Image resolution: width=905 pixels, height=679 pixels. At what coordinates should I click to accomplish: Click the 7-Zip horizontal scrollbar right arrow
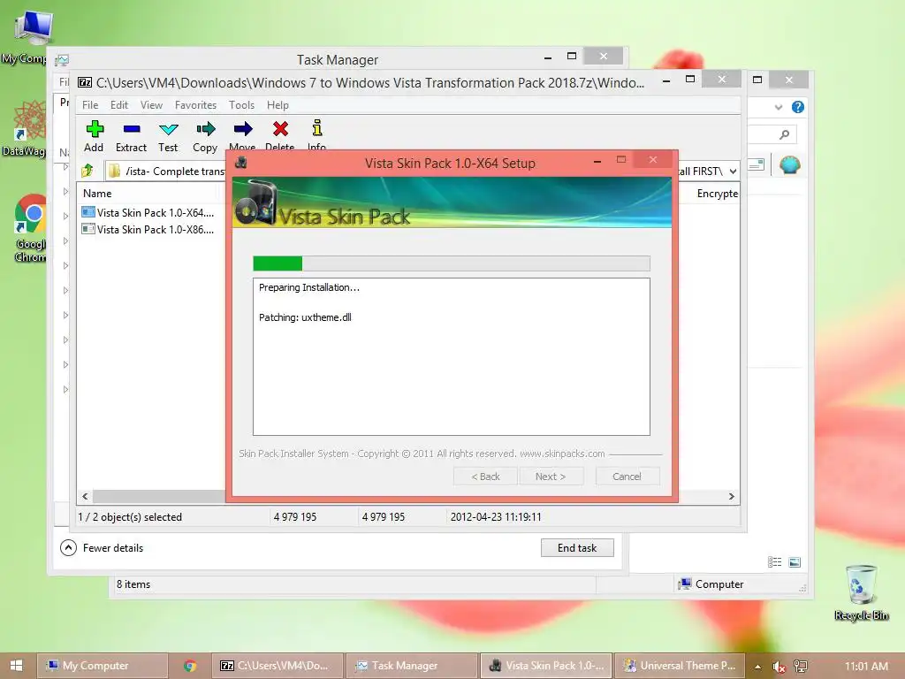coord(731,496)
